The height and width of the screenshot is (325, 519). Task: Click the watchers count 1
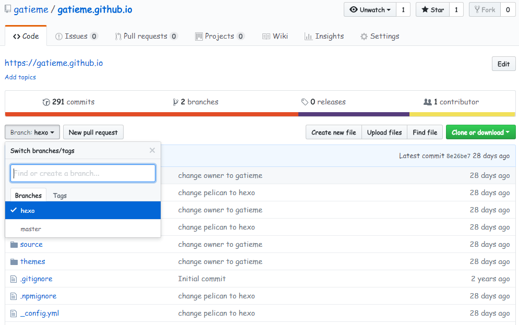403,9
